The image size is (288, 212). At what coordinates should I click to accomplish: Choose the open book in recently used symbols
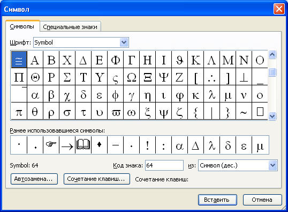coord(83,145)
